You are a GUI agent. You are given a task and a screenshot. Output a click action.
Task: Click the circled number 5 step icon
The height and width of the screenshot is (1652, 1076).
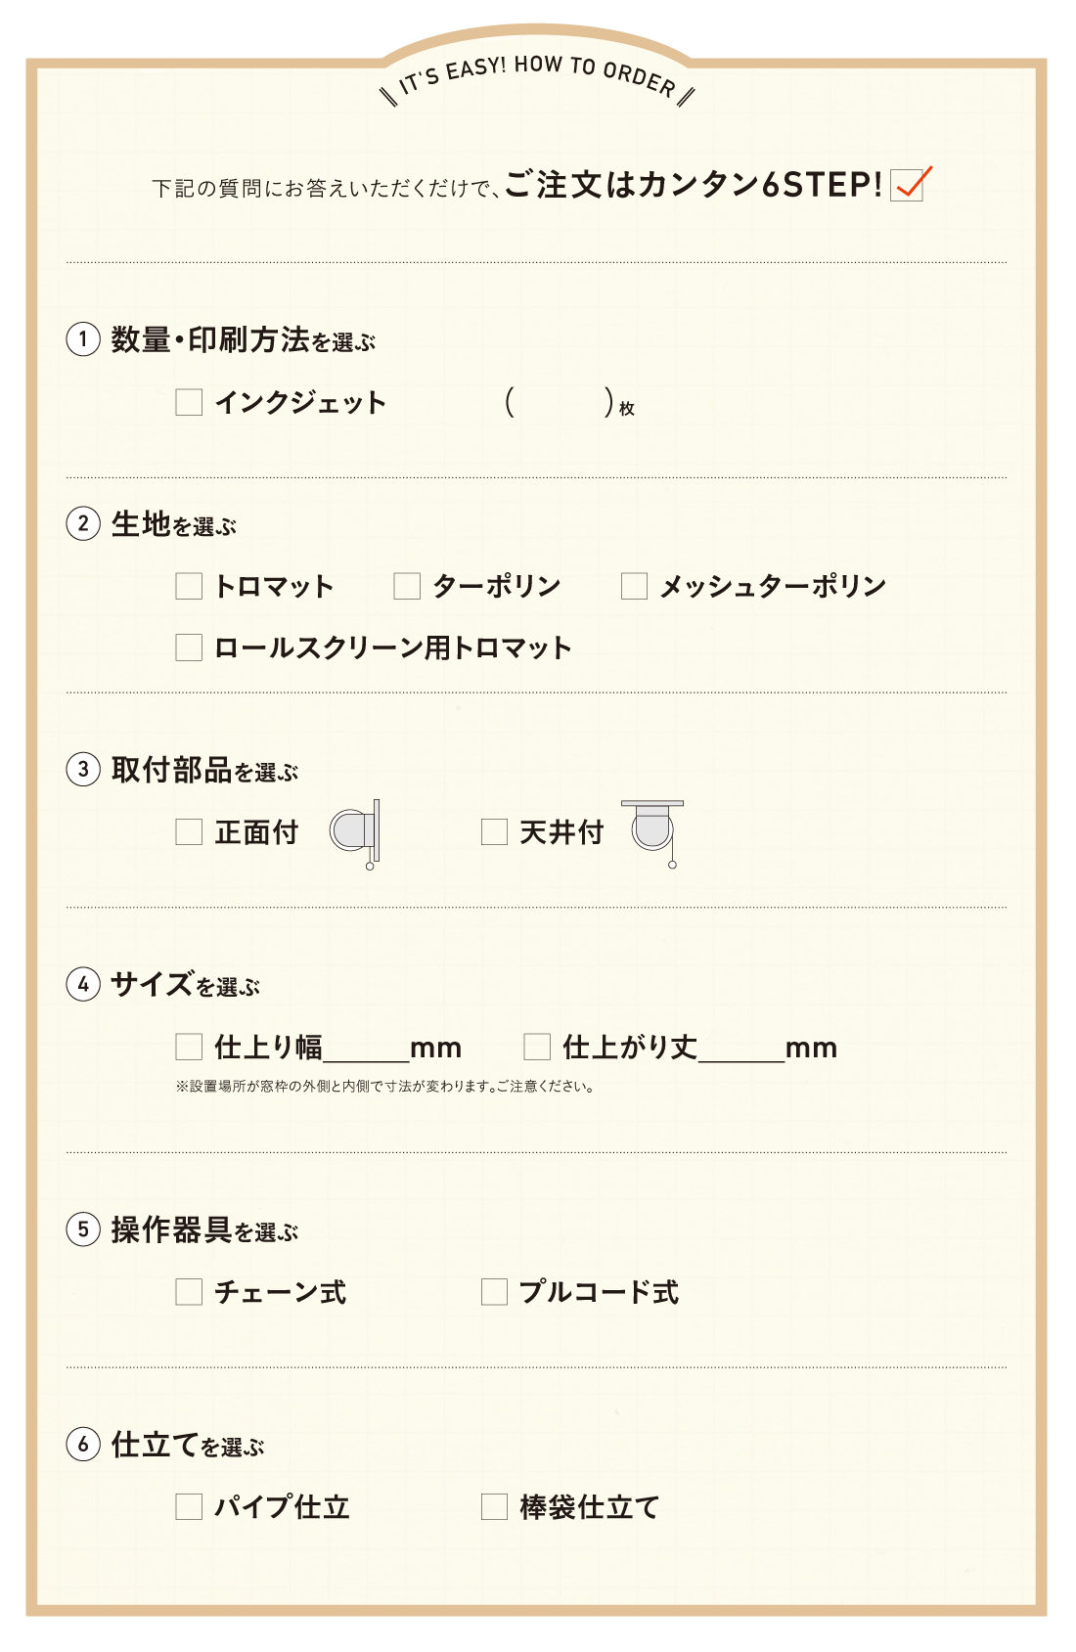tap(83, 1228)
